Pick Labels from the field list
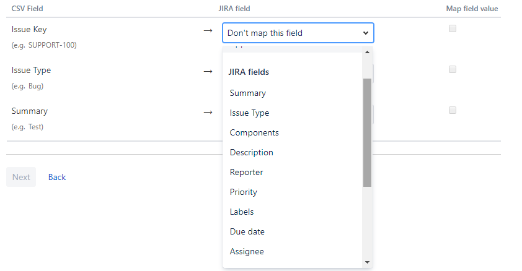 pos(242,212)
